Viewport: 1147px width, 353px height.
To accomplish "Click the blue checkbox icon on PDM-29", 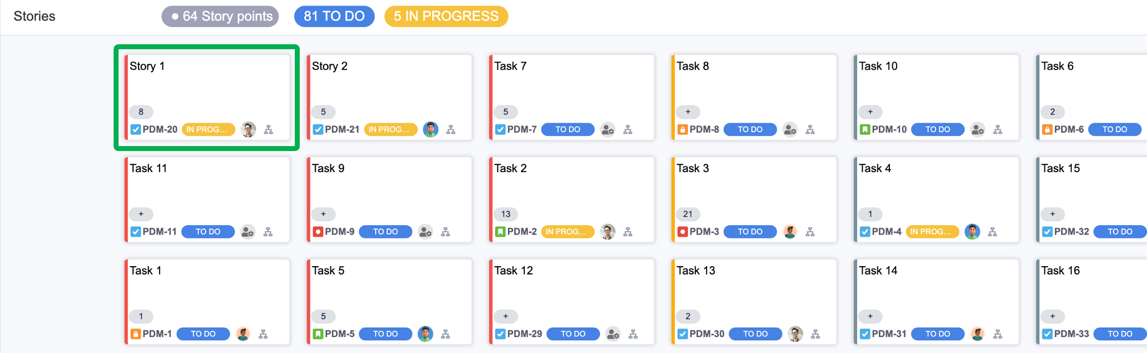I will coord(500,334).
